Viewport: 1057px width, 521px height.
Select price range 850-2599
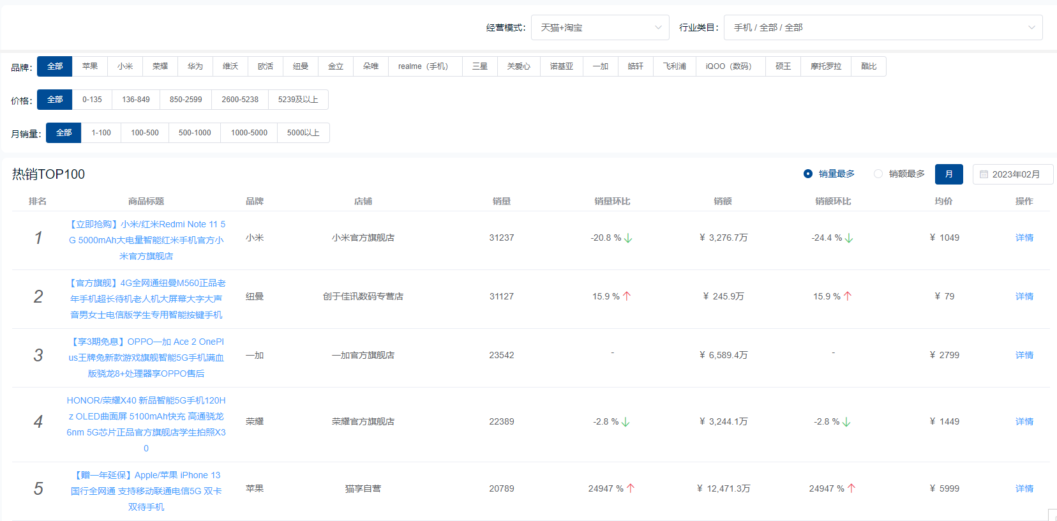click(x=186, y=100)
